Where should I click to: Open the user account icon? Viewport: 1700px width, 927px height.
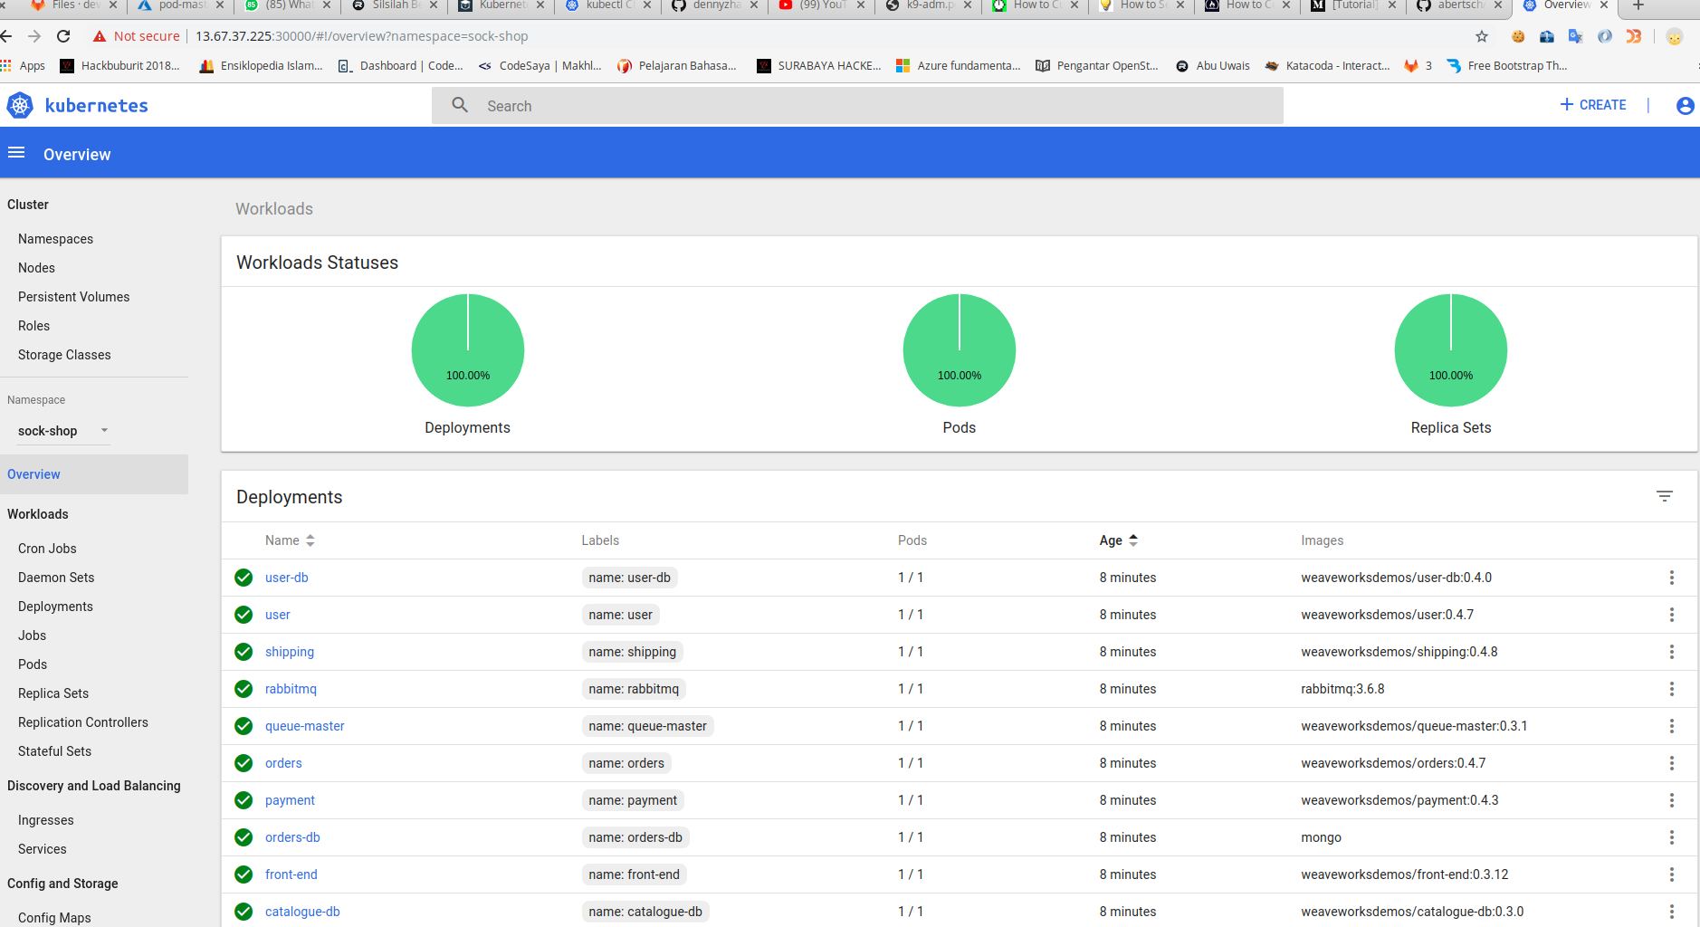pyautogui.click(x=1685, y=106)
